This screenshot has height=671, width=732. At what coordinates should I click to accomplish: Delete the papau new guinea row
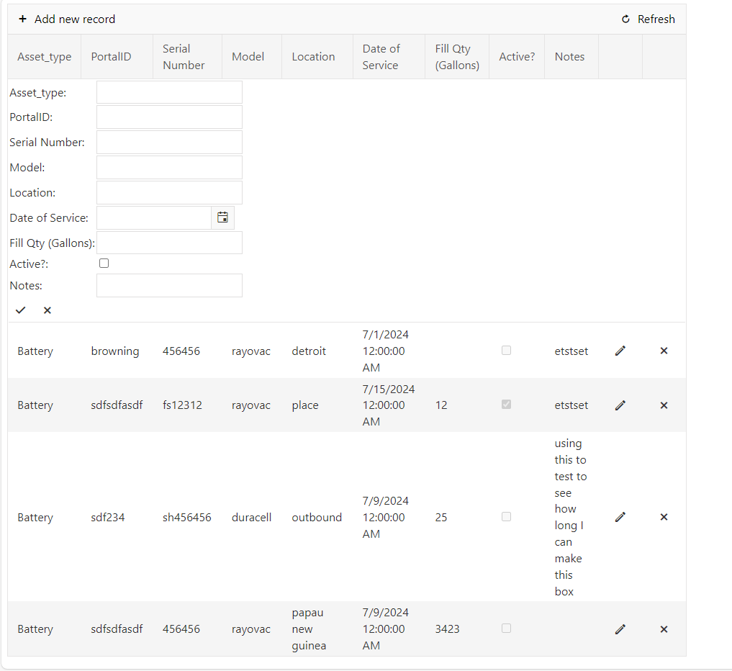[664, 629]
